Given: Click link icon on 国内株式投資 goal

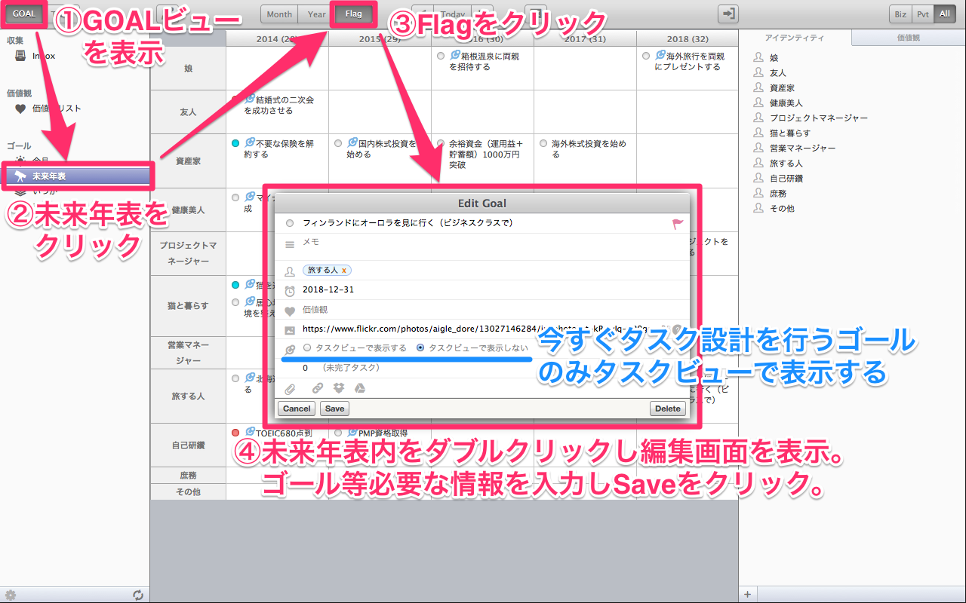Looking at the screenshot, I should coord(352,142).
